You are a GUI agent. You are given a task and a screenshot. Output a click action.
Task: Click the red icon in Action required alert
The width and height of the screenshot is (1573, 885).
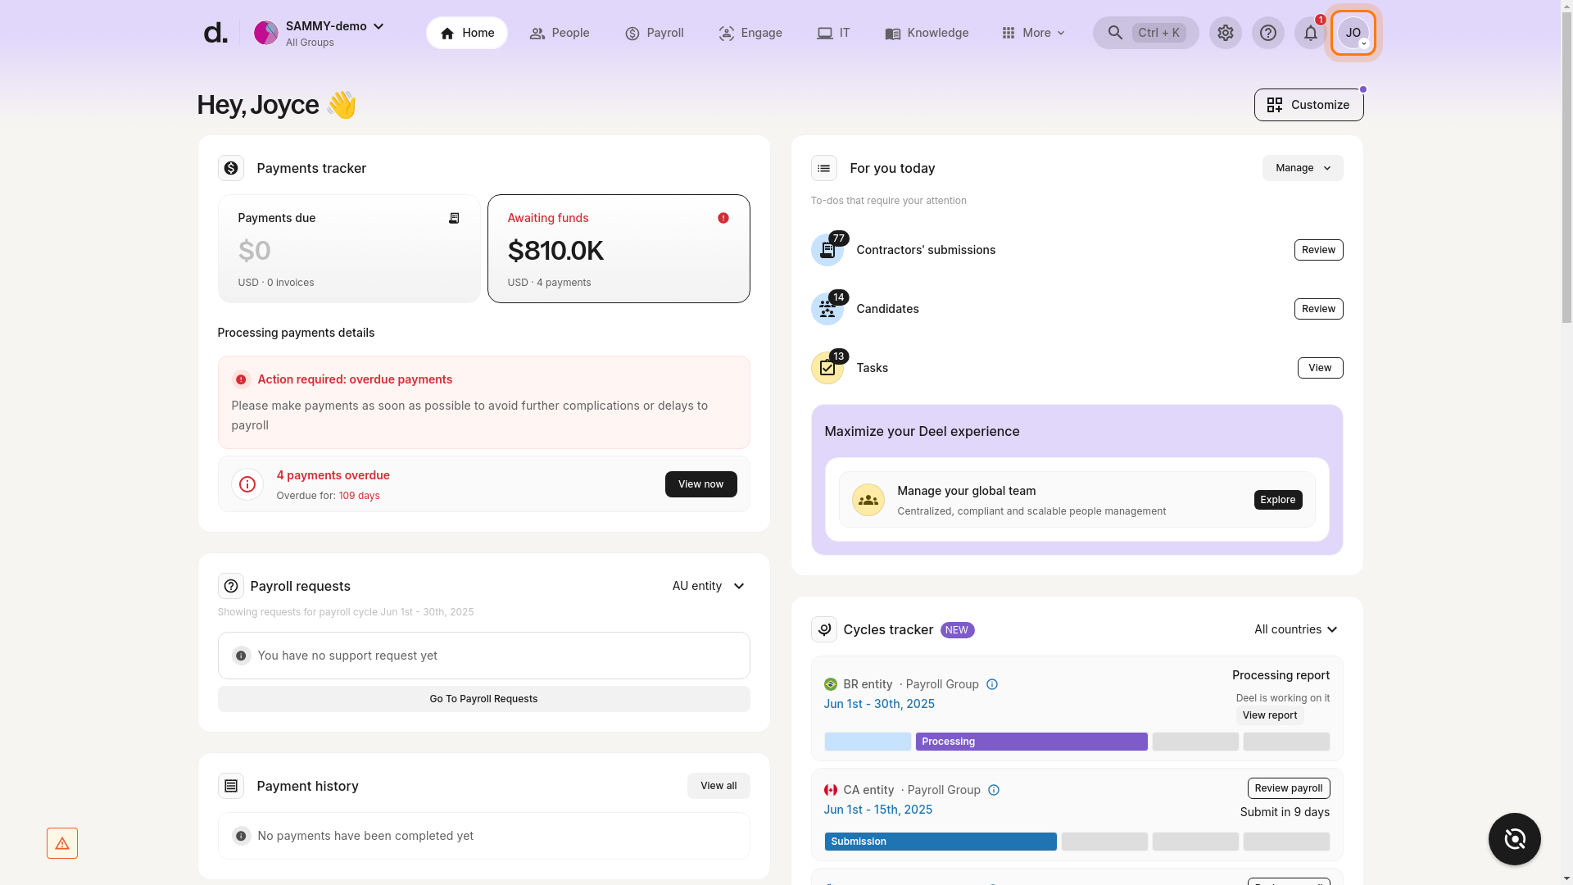241,379
